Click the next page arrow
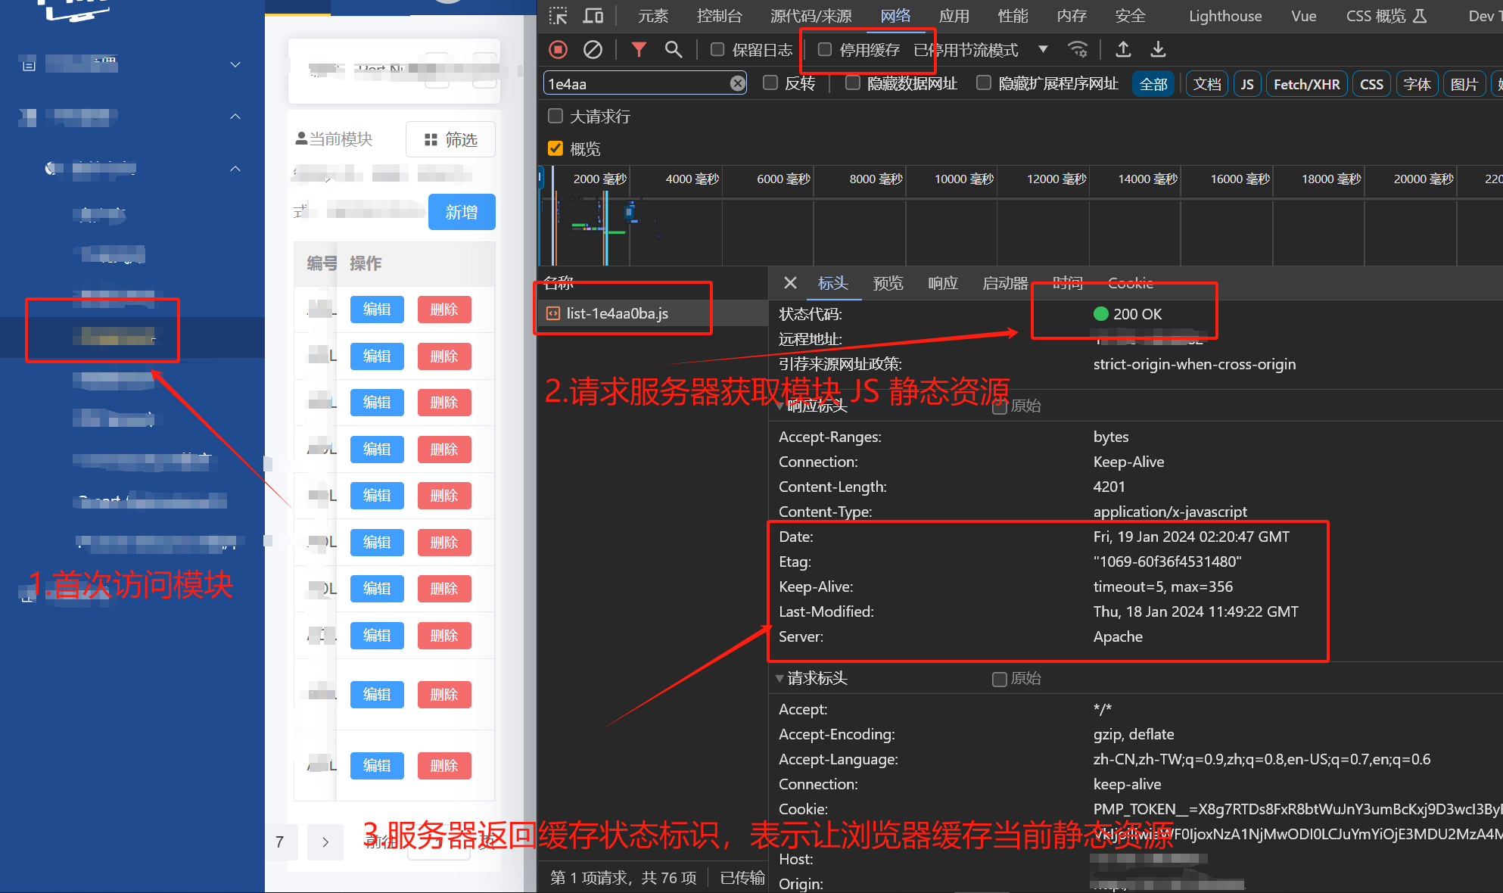This screenshot has width=1503, height=893. 325,842
